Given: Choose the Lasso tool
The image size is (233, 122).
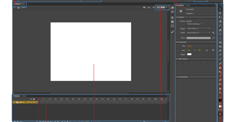Looking at the screenshot, I should 220,26.
